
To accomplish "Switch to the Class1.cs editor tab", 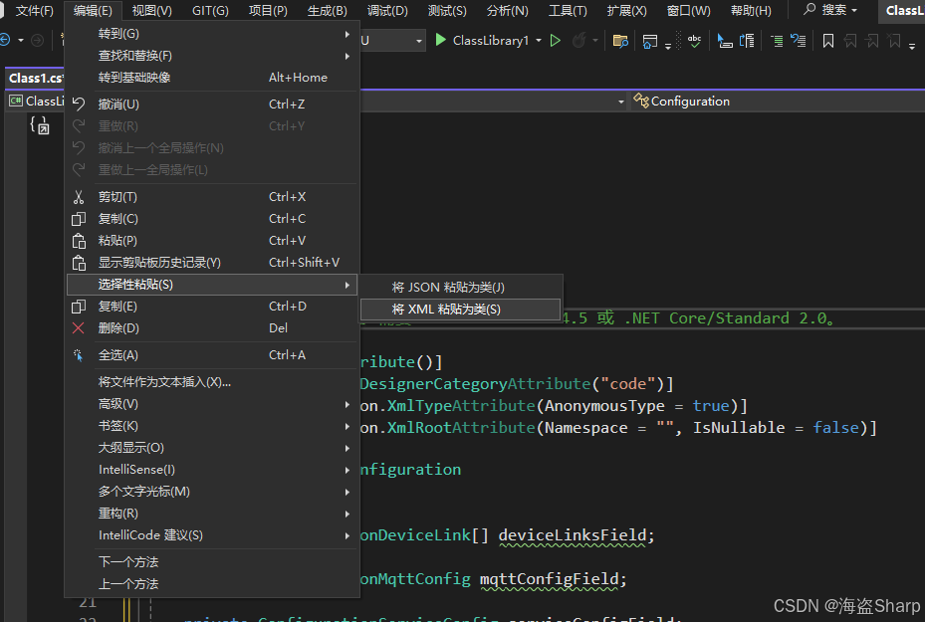I will 33,78.
